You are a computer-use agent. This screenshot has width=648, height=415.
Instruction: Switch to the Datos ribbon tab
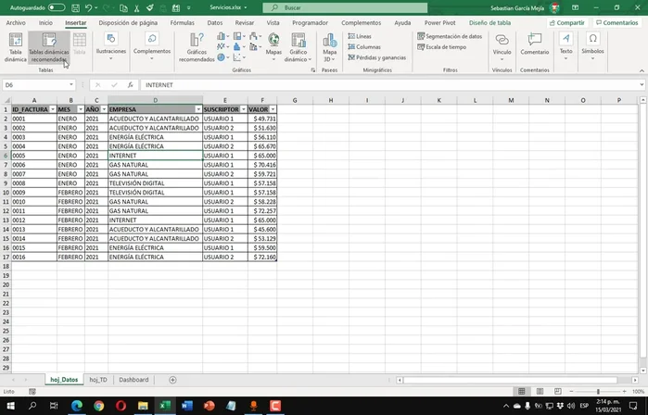214,23
